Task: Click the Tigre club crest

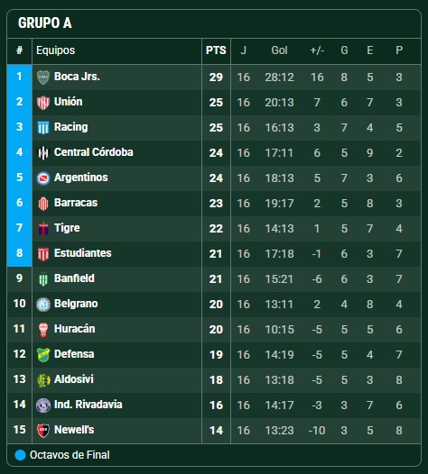Action: pyautogui.click(x=43, y=229)
